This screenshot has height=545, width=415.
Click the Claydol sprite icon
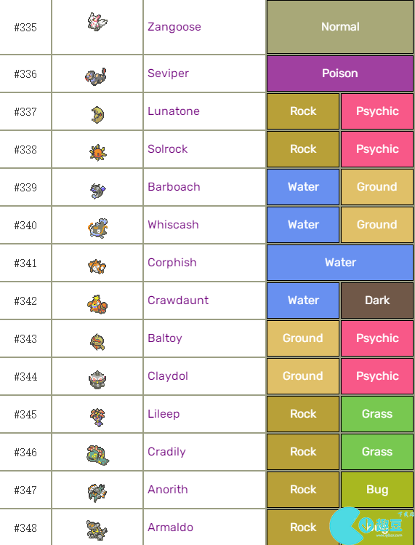97,380
